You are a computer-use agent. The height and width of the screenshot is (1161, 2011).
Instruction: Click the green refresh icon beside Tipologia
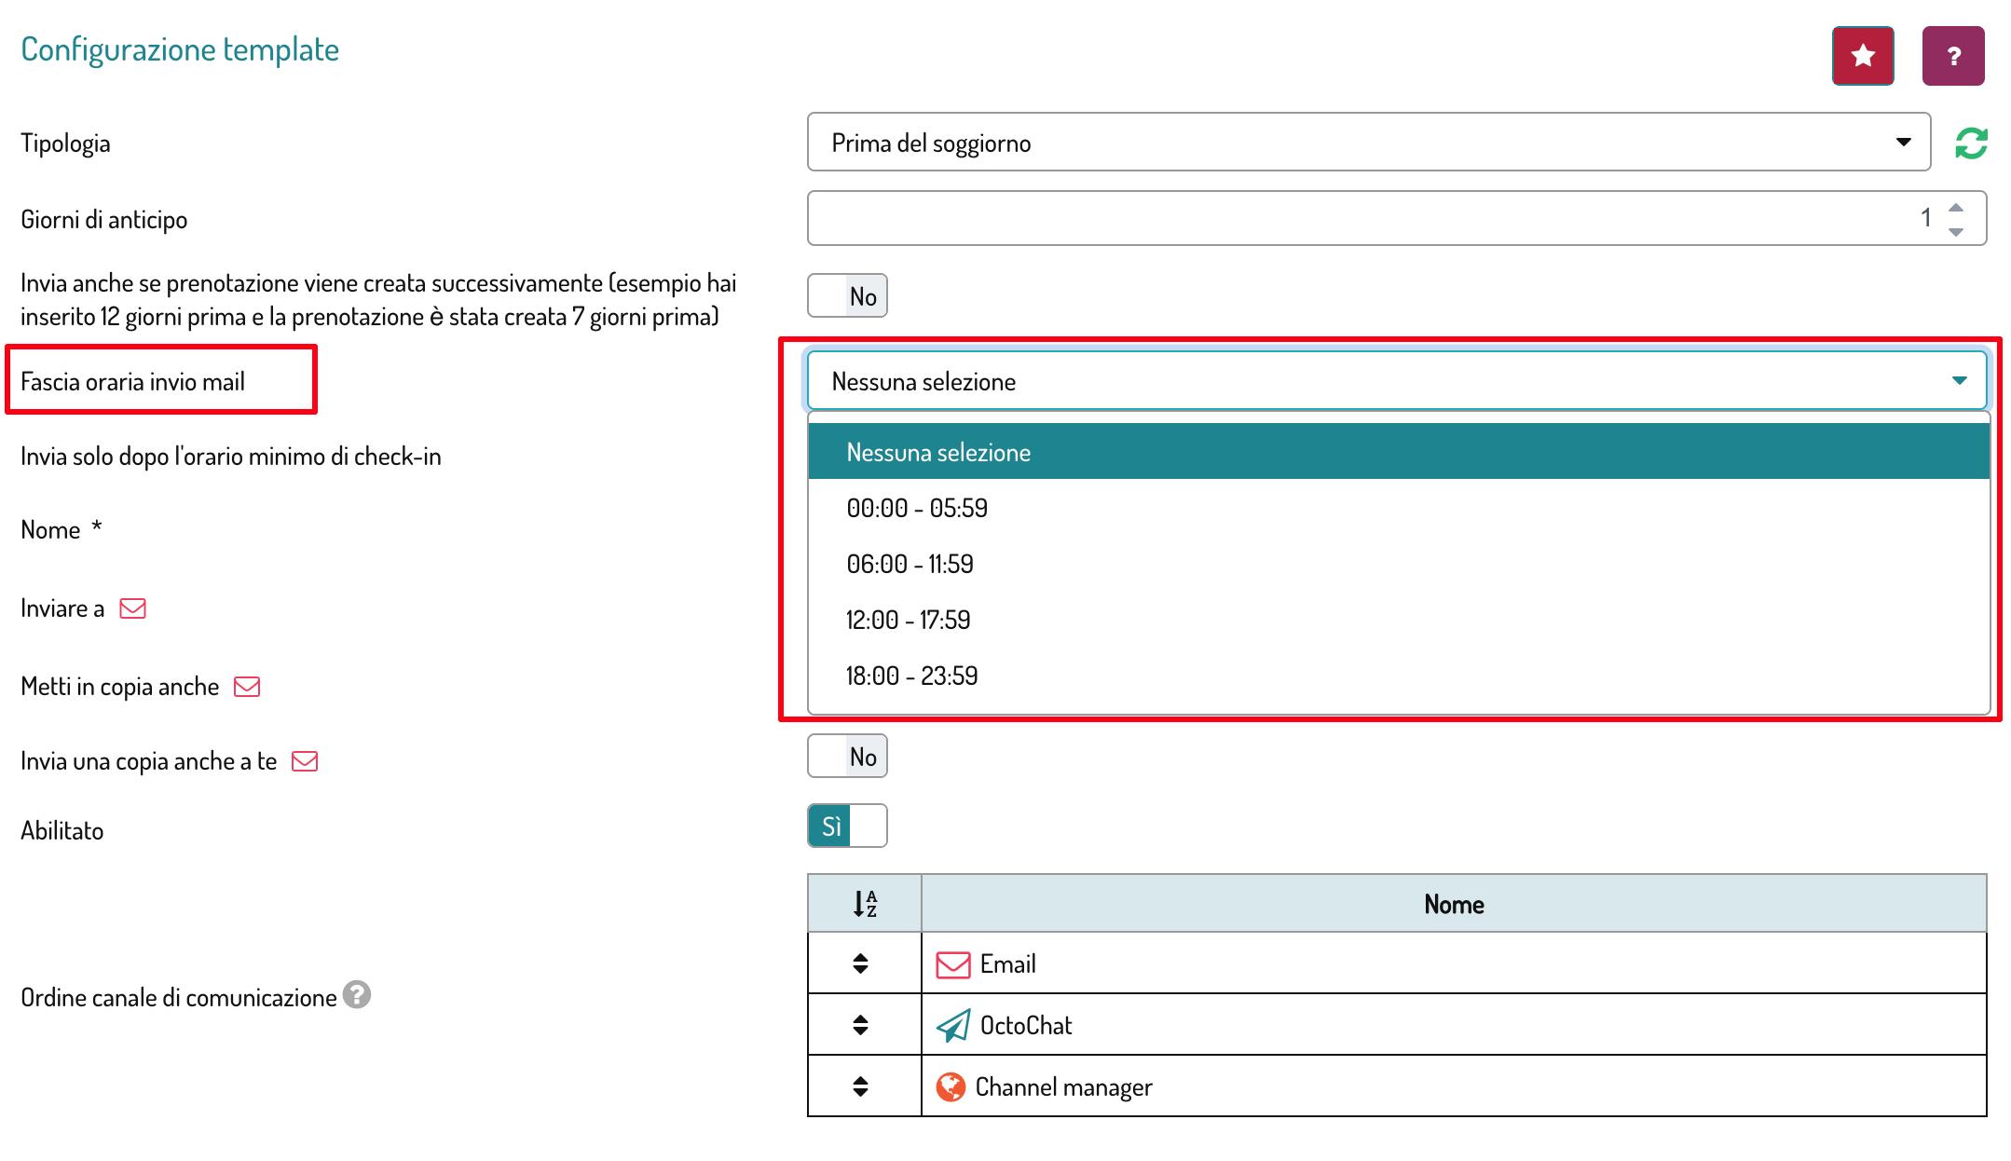tap(1971, 143)
